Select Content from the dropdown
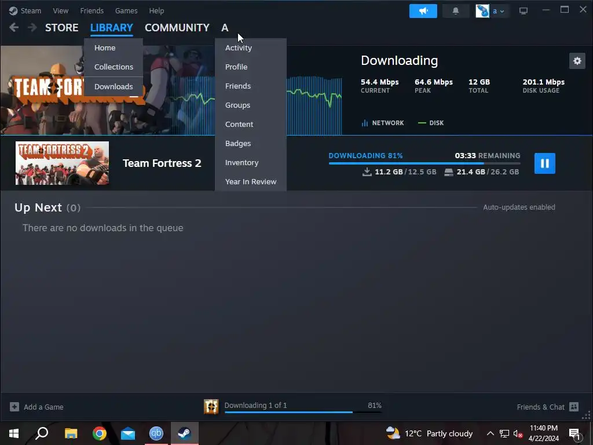The height and width of the screenshot is (445, 593). coord(250,124)
